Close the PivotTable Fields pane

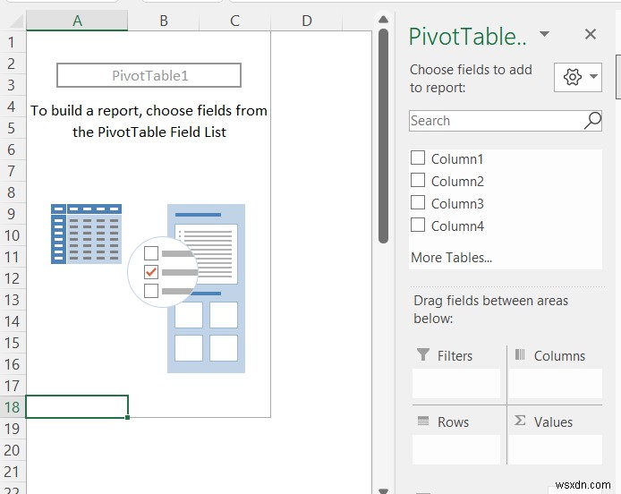(x=590, y=35)
